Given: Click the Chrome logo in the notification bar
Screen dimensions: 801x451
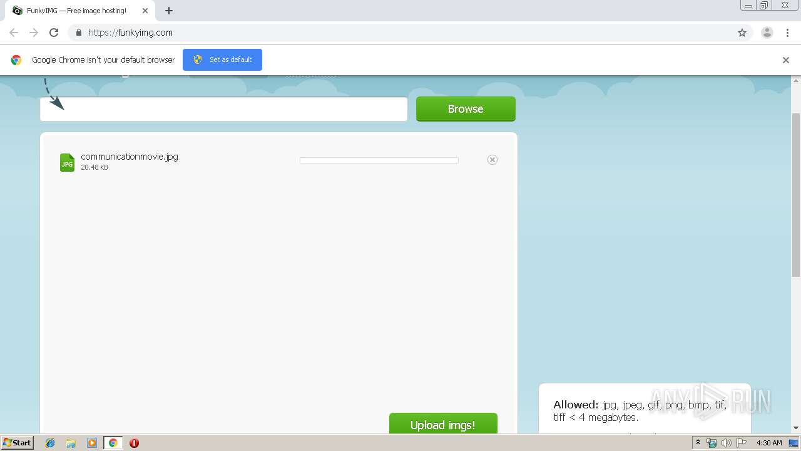Looking at the screenshot, I should point(16,60).
